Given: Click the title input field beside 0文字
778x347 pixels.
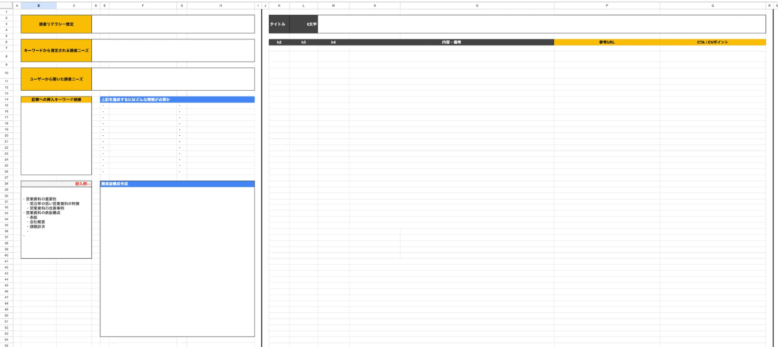Looking at the screenshot, I should (x=541, y=24).
